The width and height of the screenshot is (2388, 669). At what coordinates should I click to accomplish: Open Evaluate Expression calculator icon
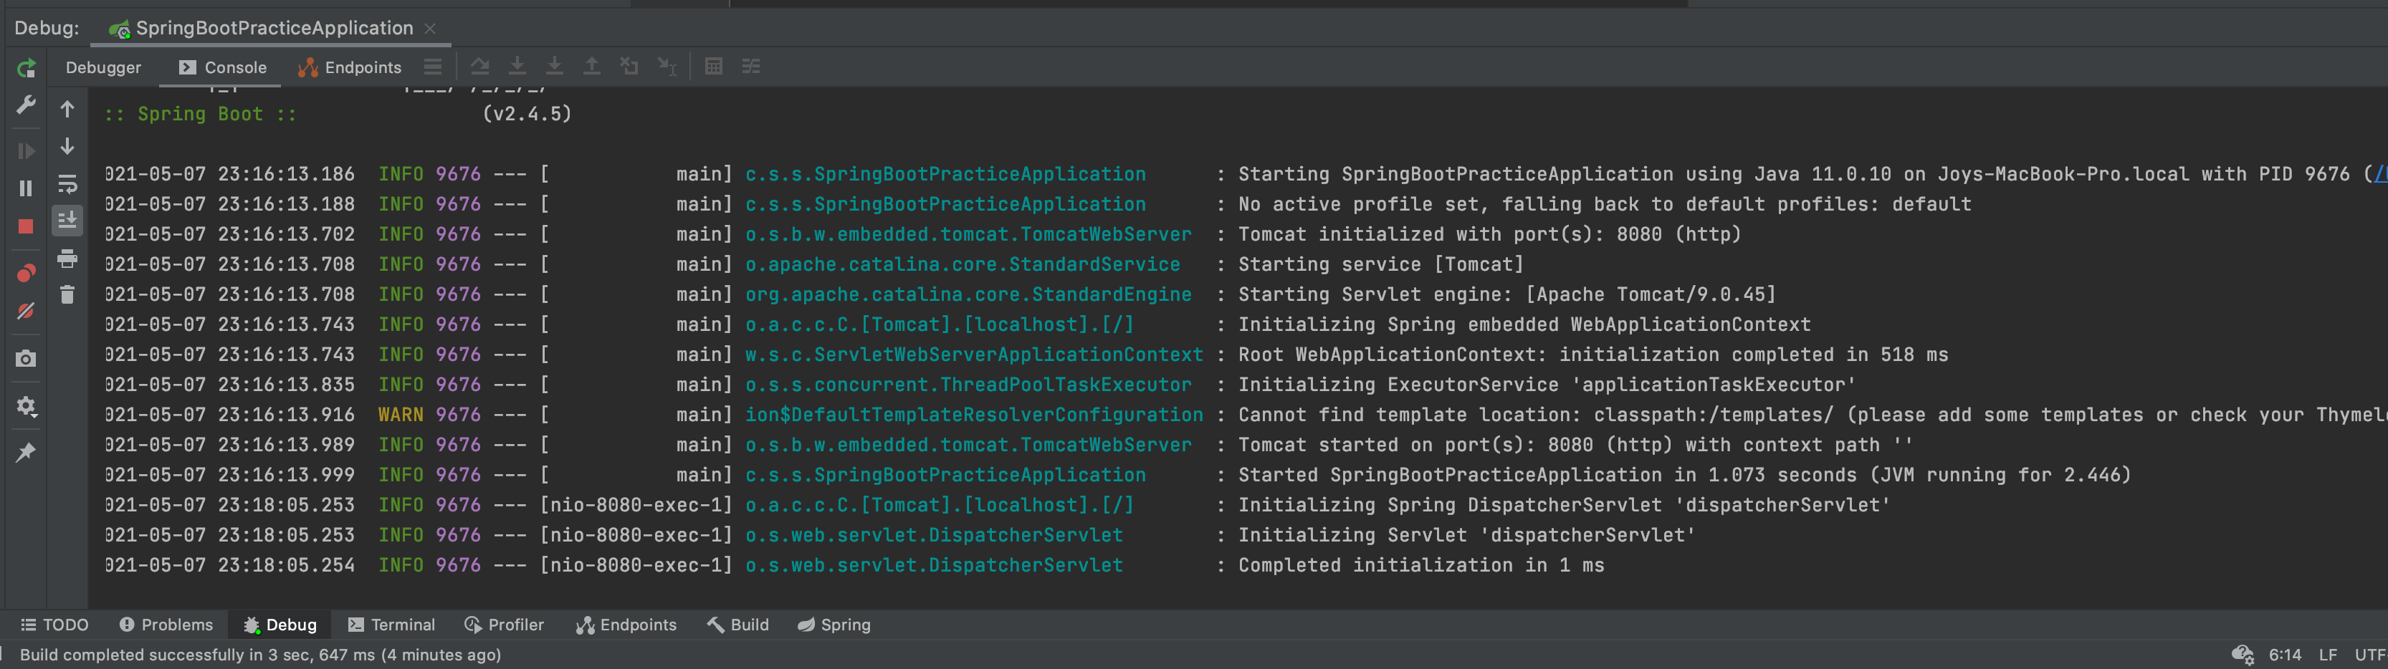[714, 67]
